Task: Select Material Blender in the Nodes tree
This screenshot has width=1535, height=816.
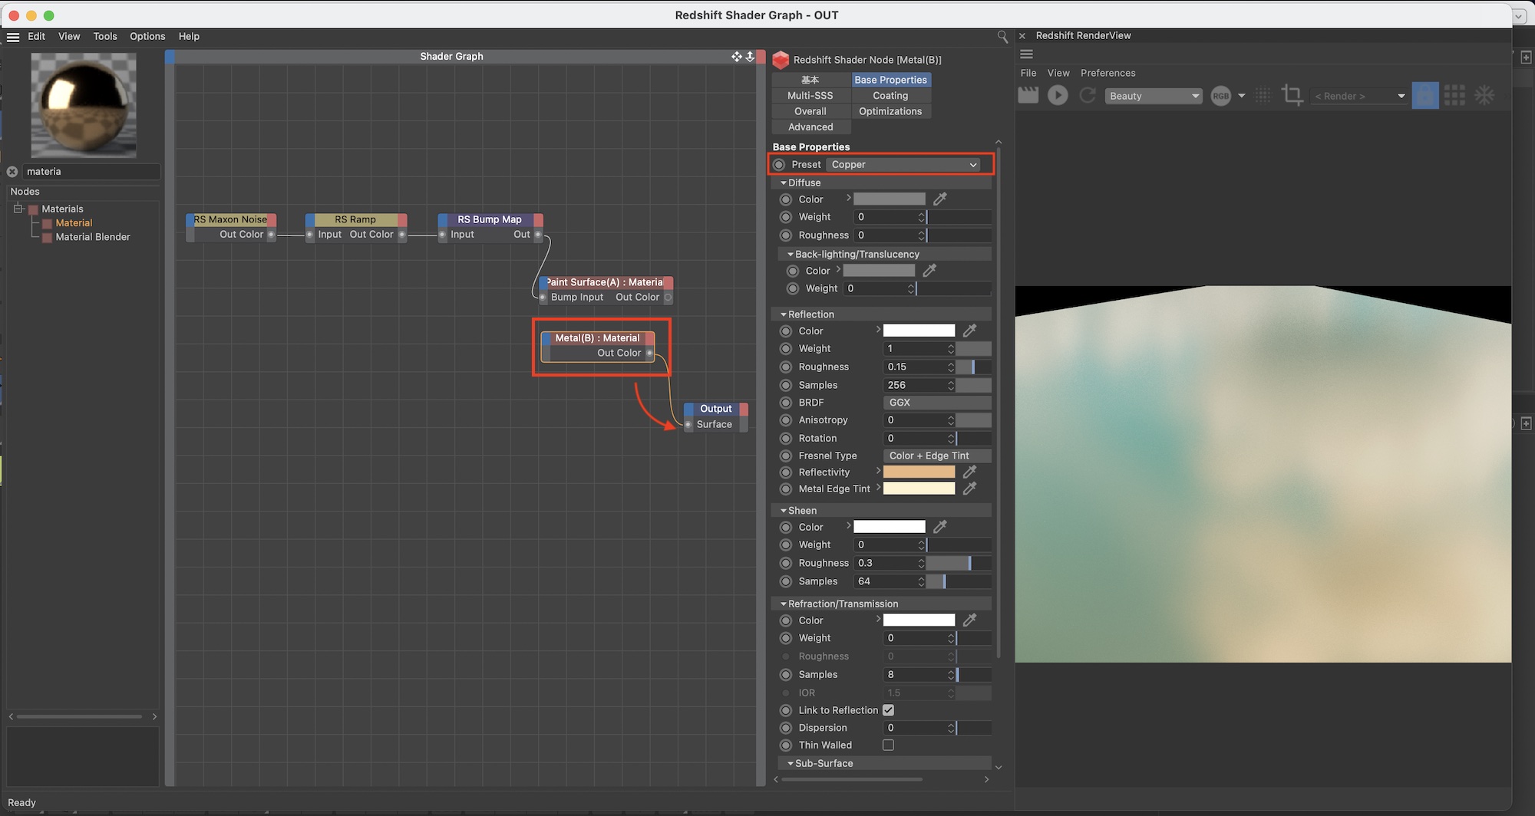Action: (x=93, y=237)
